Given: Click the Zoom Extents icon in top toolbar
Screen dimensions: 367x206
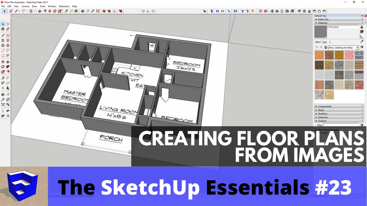Looking at the screenshot, I should click(x=97, y=11).
